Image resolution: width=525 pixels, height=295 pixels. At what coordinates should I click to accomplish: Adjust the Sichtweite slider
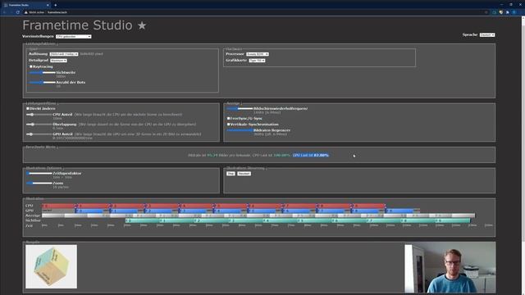pos(42,73)
